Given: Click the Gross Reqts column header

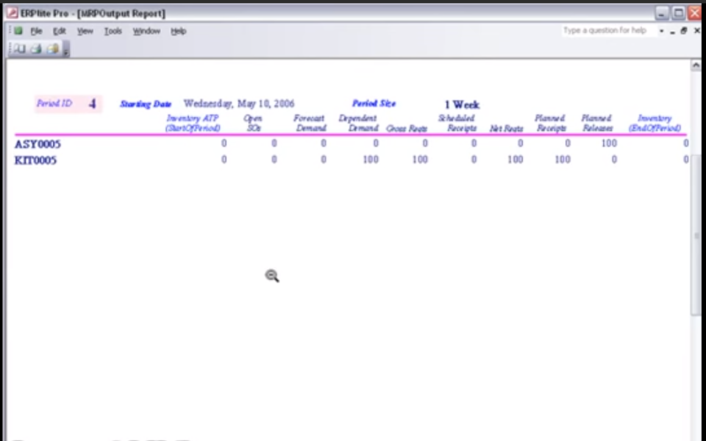Looking at the screenshot, I should (407, 129).
